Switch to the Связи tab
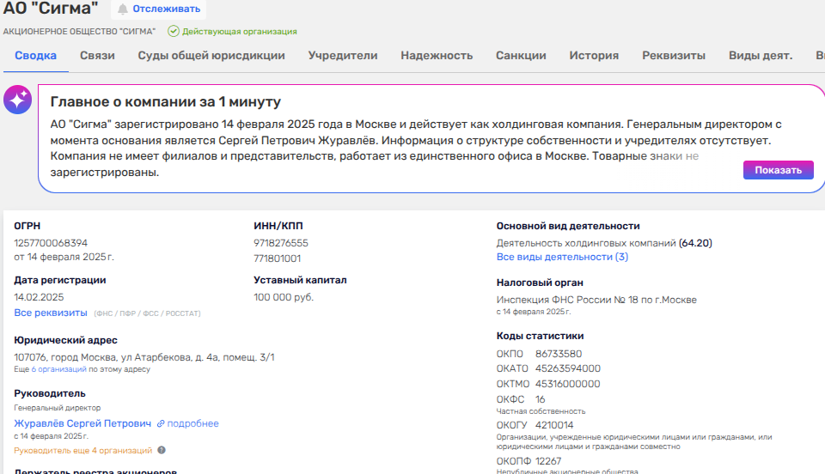 tap(97, 56)
